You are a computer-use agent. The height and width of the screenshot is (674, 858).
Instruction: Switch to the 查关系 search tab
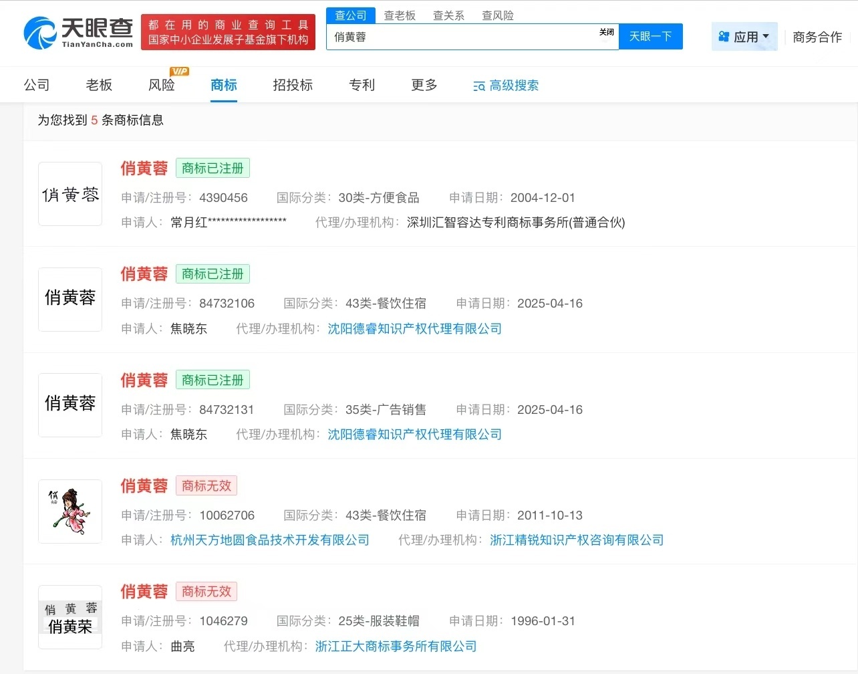coord(448,15)
